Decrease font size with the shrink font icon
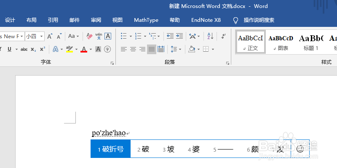This screenshot has height=168, width=337. point(59,36)
